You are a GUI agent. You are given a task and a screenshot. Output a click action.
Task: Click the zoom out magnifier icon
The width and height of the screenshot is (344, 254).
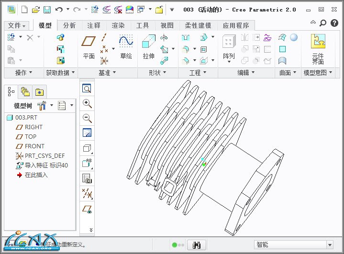pyautogui.click(x=87, y=118)
